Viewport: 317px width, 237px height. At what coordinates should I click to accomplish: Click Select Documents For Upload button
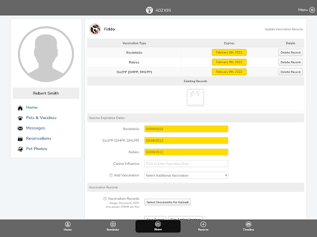pos(167,202)
